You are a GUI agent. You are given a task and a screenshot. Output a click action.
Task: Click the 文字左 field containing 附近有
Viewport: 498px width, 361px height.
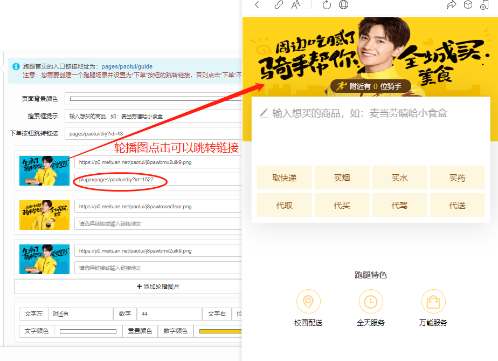tap(81, 314)
